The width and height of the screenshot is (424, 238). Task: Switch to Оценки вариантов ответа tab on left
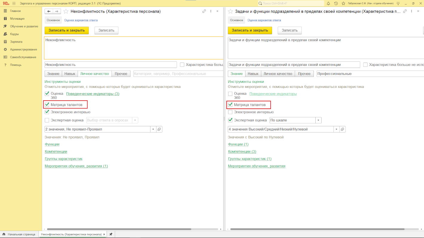[x=81, y=20]
